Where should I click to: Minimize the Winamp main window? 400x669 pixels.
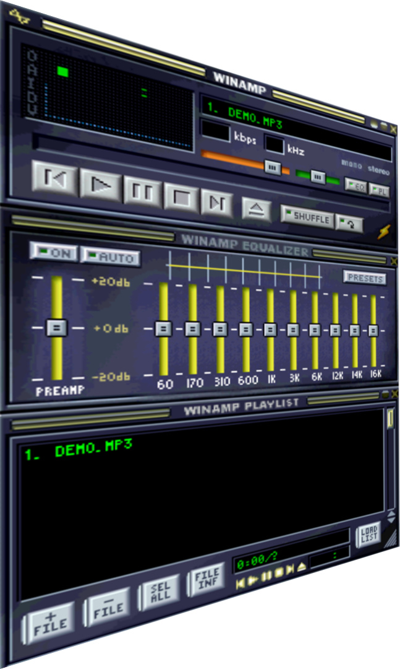[374, 124]
